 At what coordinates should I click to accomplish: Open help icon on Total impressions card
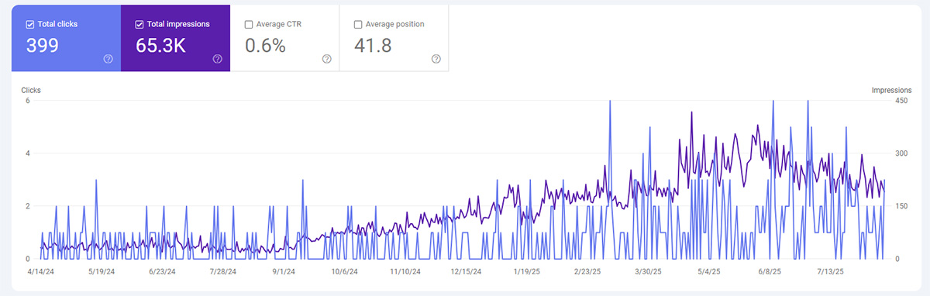[x=218, y=59]
